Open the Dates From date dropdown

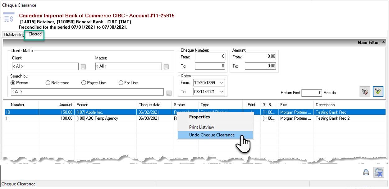click(222, 83)
